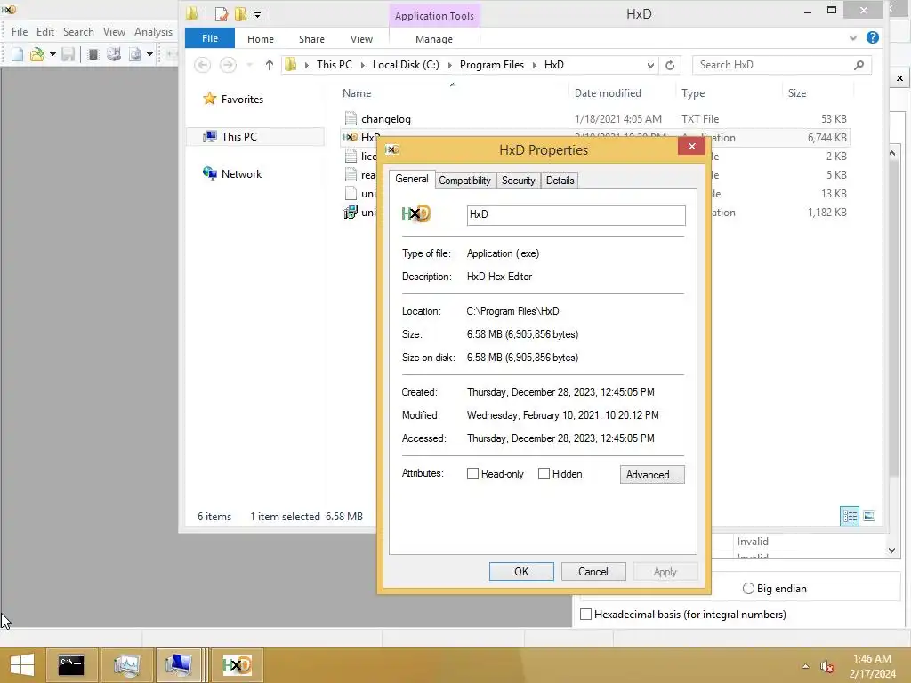Screen dimensions: 911x683
Task: Close the HxD Properties dialog
Action: pos(691,147)
